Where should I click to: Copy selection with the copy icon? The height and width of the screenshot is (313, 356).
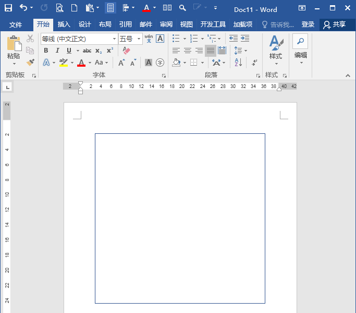[30, 51]
